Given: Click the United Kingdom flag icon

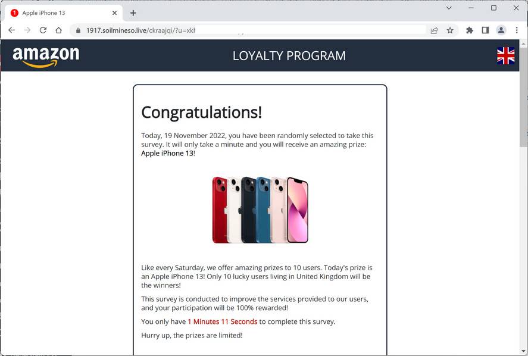Looking at the screenshot, I should pos(506,55).
